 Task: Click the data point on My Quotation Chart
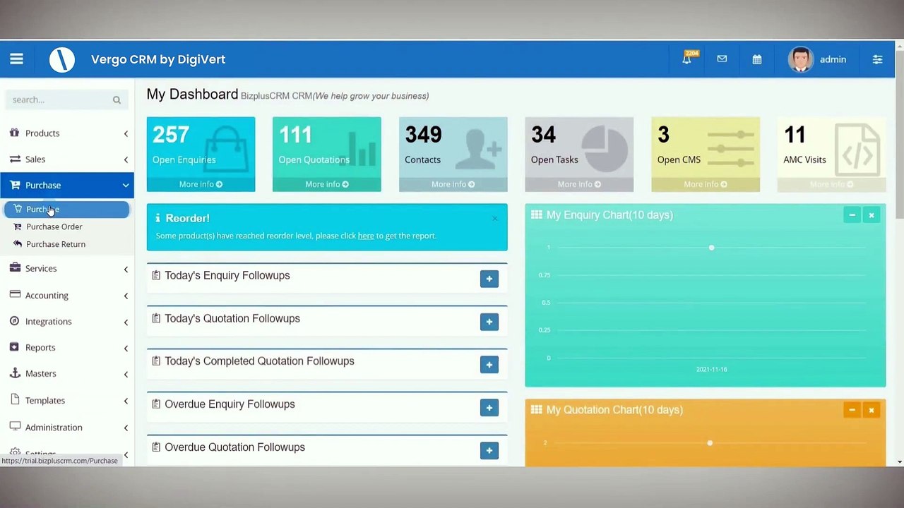710,443
